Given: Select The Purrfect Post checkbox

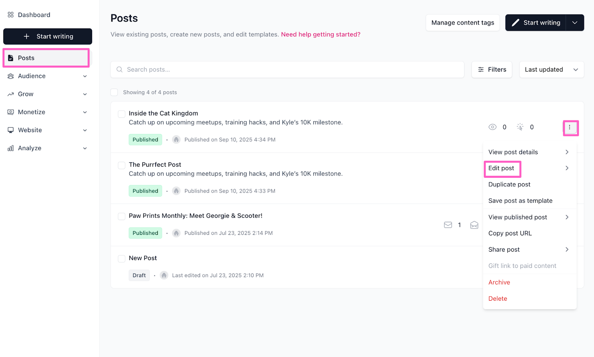Looking at the screenshot, I should coord(121,165).
